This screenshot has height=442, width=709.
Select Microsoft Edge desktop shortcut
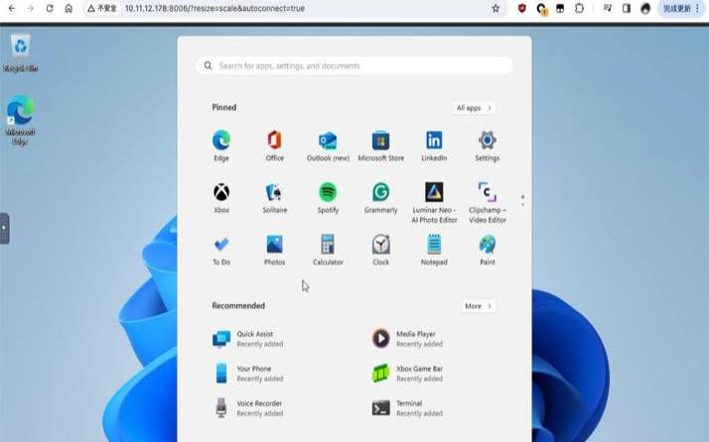click(x=20, y=120)
